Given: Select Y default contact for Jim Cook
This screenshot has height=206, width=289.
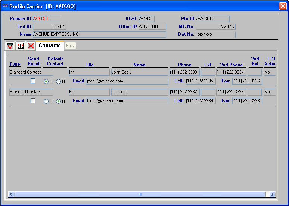Looking at the screenshot, I should (x=46, y=101).
